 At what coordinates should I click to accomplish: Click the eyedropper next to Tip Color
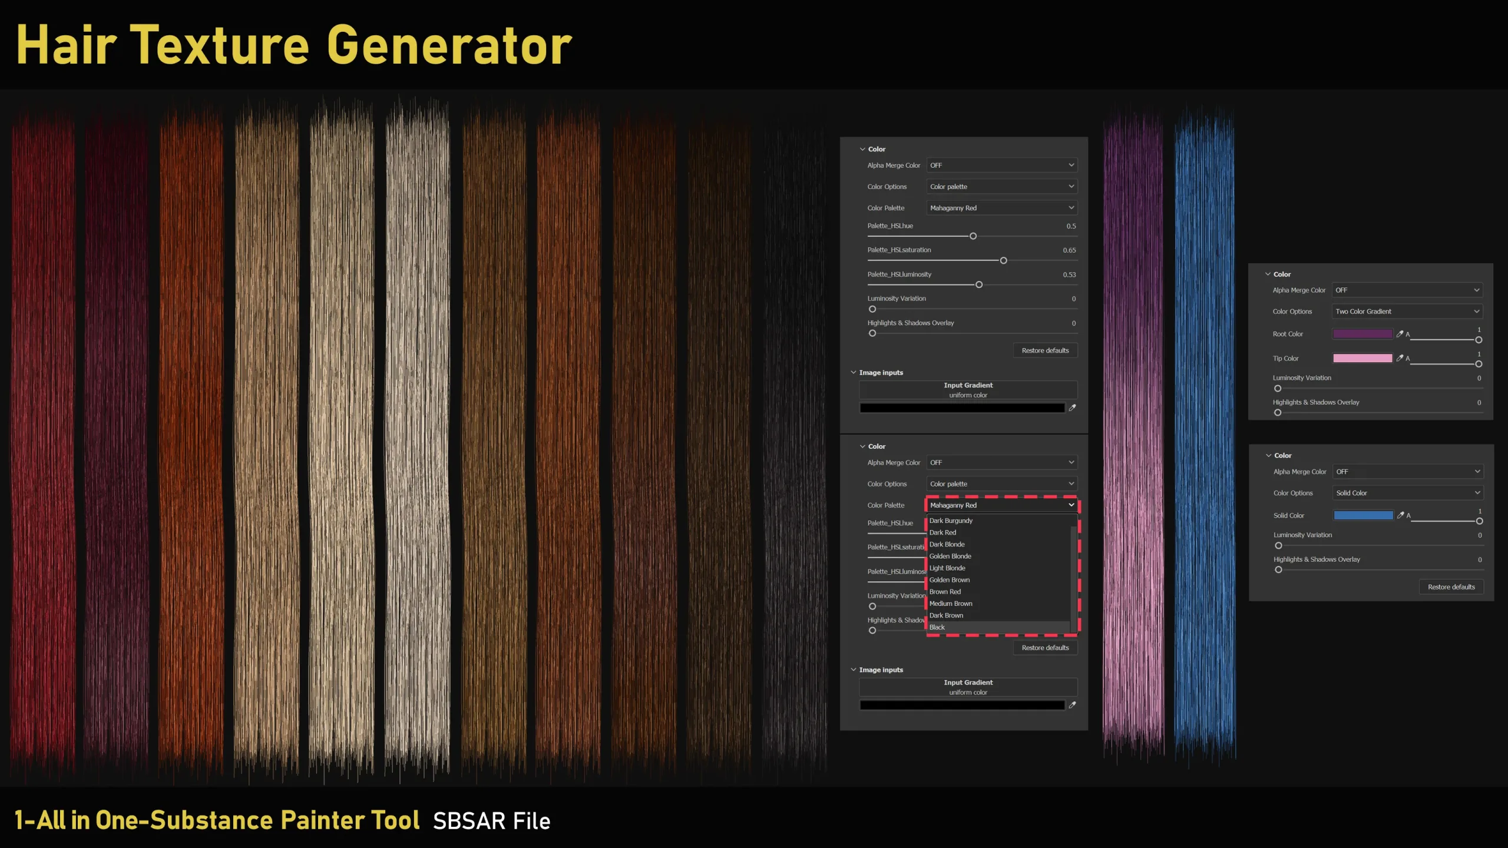1400,358
